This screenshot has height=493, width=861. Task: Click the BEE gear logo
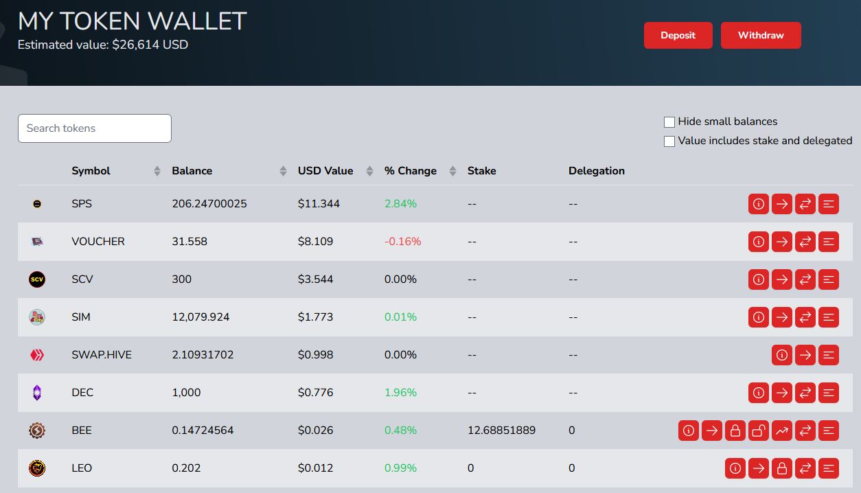37,431
